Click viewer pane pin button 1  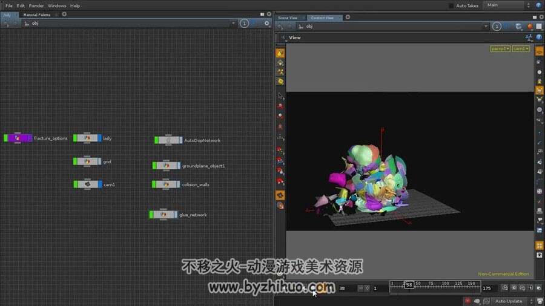[497, 27]
